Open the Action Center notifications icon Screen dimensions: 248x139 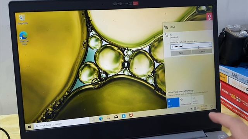(212, 107)
